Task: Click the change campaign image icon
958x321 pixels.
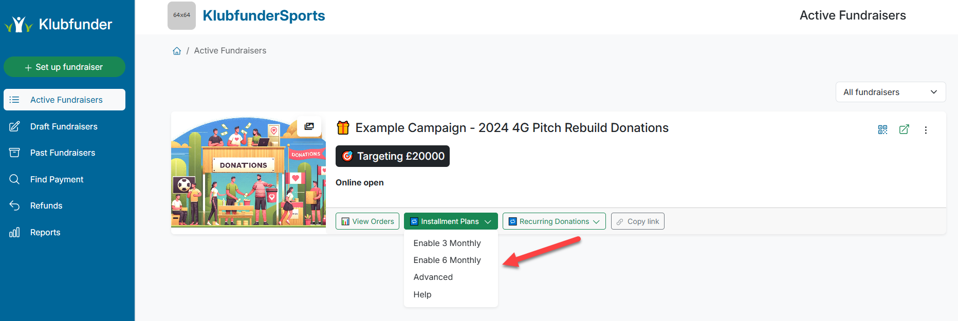Action: point(309,126)
